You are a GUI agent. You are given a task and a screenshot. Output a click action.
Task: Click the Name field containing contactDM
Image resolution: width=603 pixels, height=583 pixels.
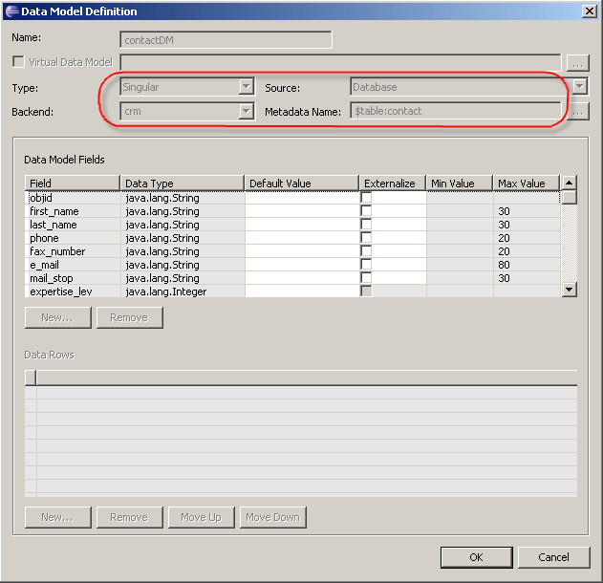coord(226,40)
